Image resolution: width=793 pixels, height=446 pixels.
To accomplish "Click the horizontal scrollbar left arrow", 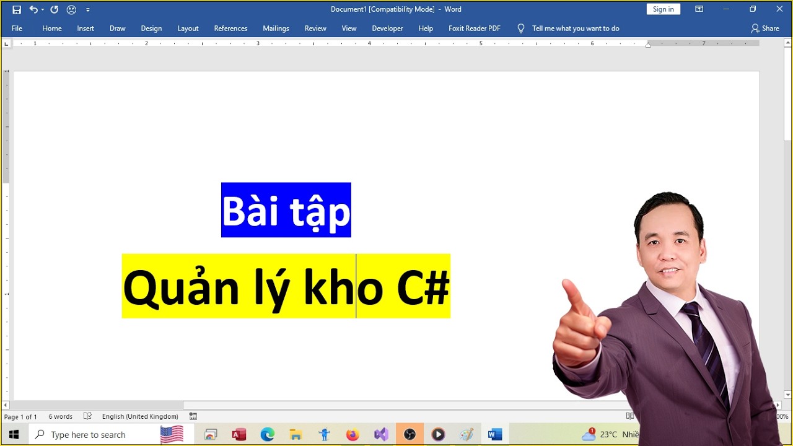I will click(6, 405).
